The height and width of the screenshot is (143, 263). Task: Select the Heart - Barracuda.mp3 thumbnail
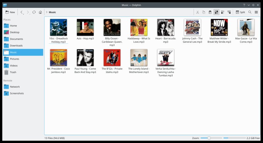tap(165, 27)
